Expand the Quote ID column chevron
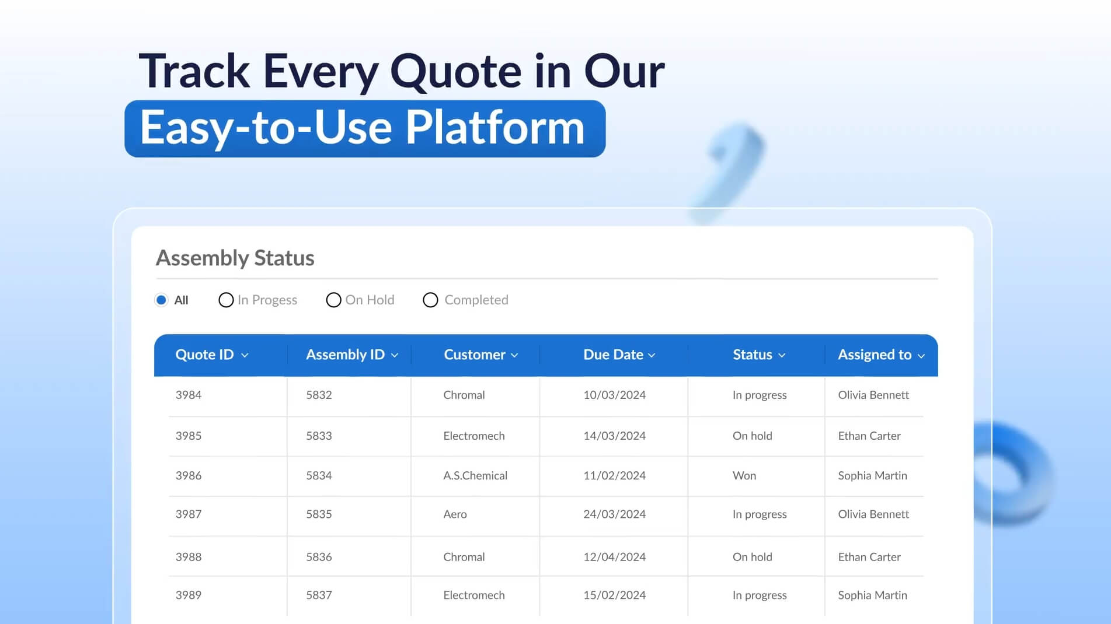The width and height of the screenshot is (1111, 624). (245, 355)
